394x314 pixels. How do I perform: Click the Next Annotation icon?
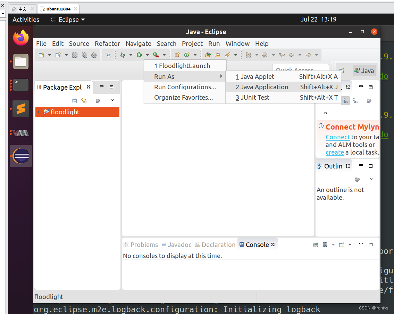pyautogui.click(x=248, y=55)
